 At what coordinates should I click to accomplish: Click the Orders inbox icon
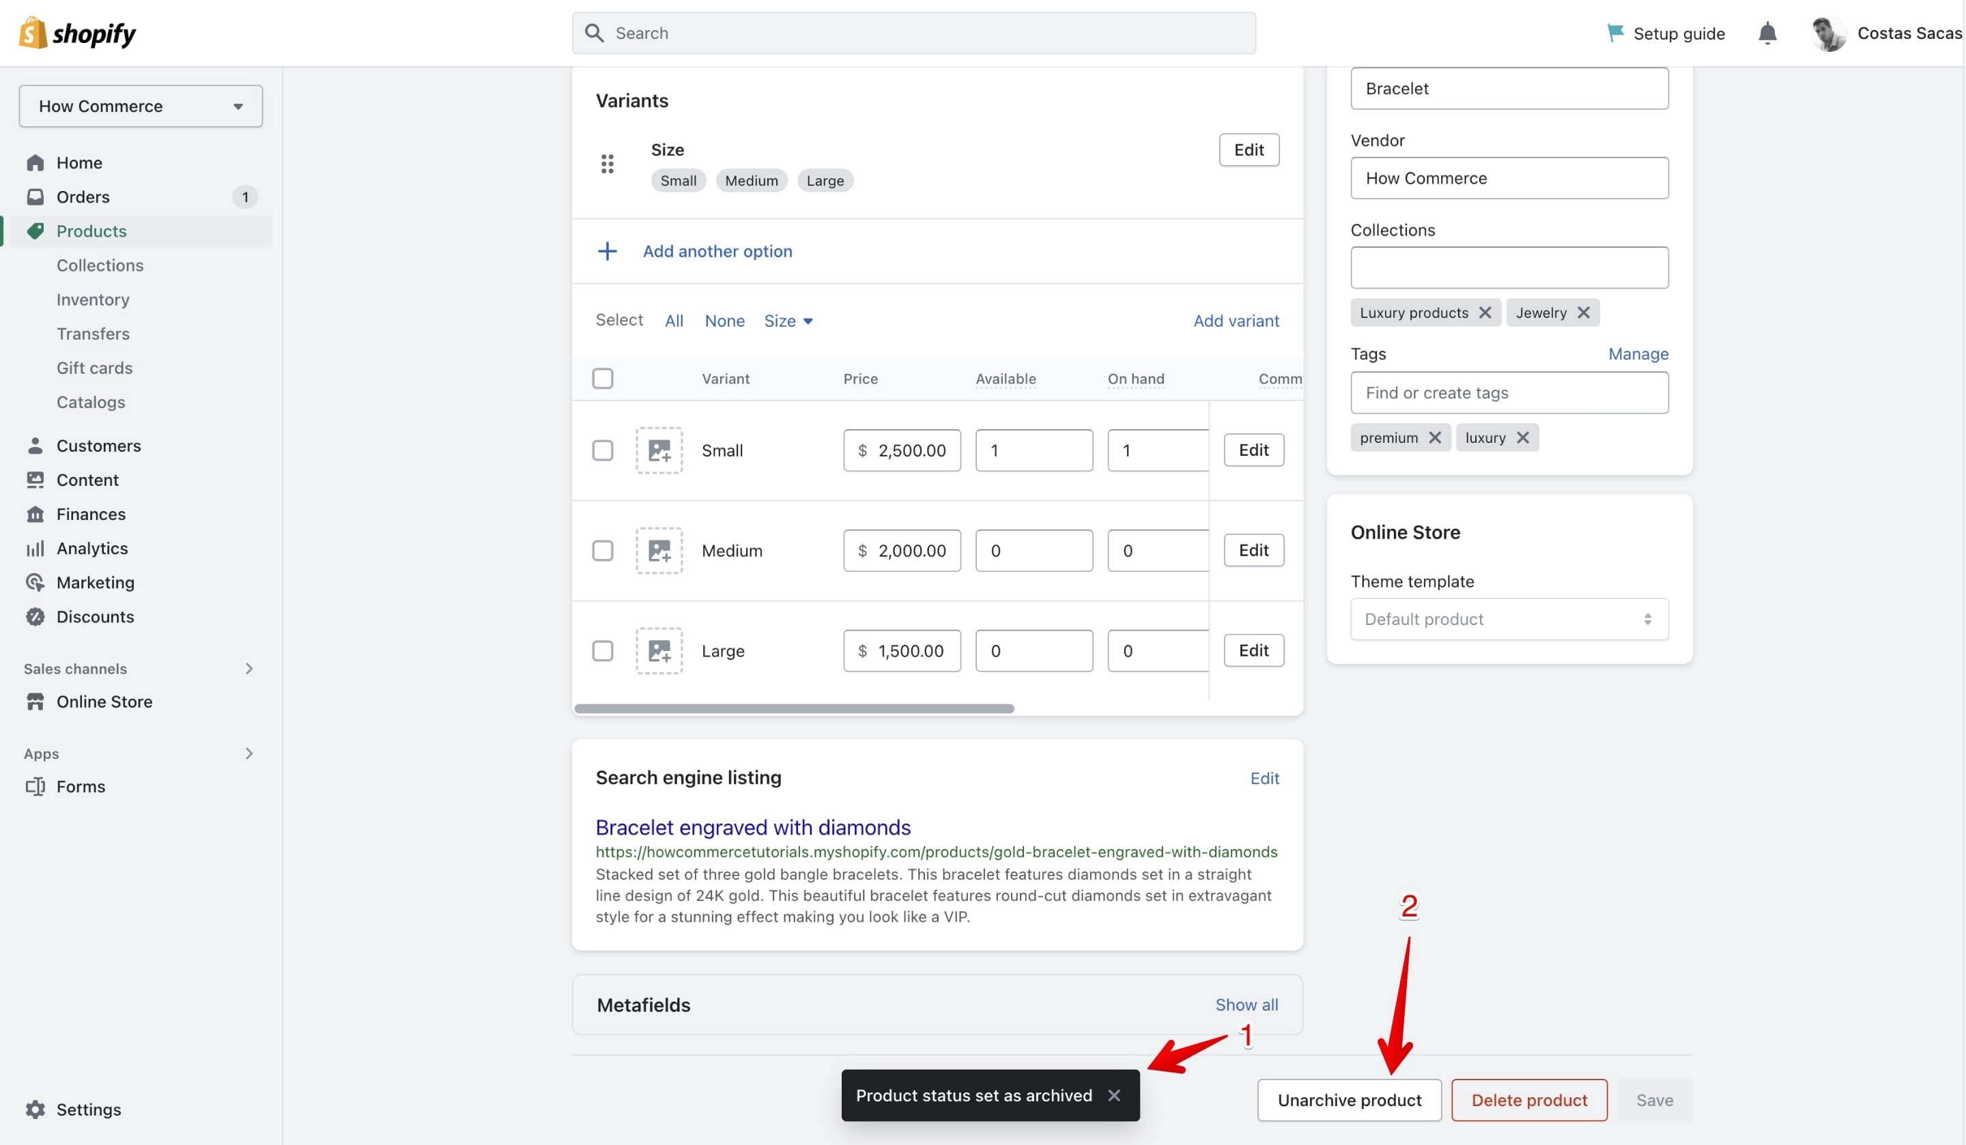click(35, 197)
